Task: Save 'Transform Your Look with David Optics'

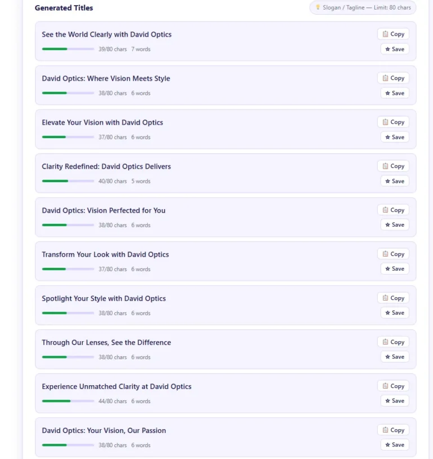Action: [x=395, y=269]
